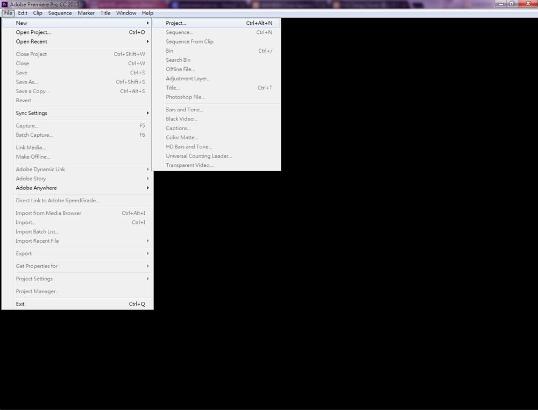
Task: Select Import Batch List entry
Action: [x=77, y=231]
